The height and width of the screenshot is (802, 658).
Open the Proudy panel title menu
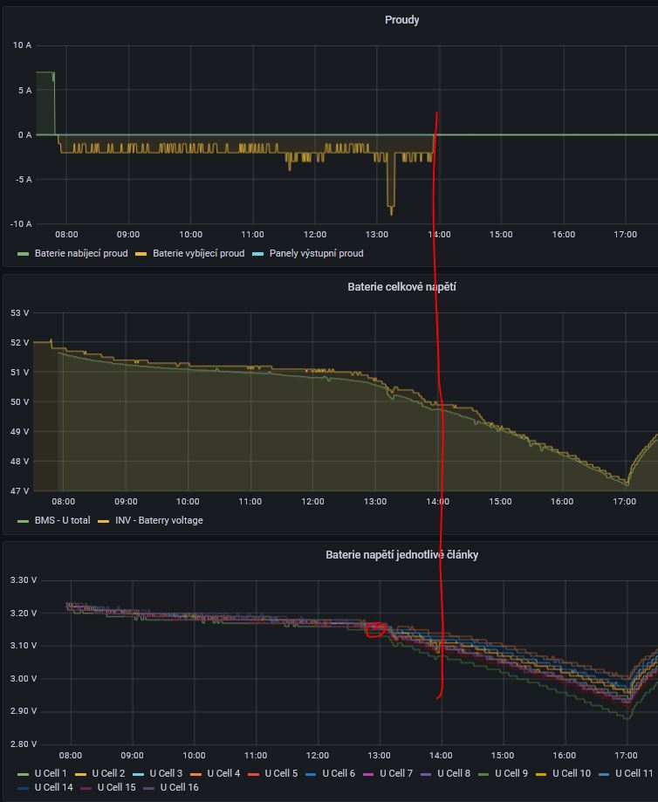point(401,19)
